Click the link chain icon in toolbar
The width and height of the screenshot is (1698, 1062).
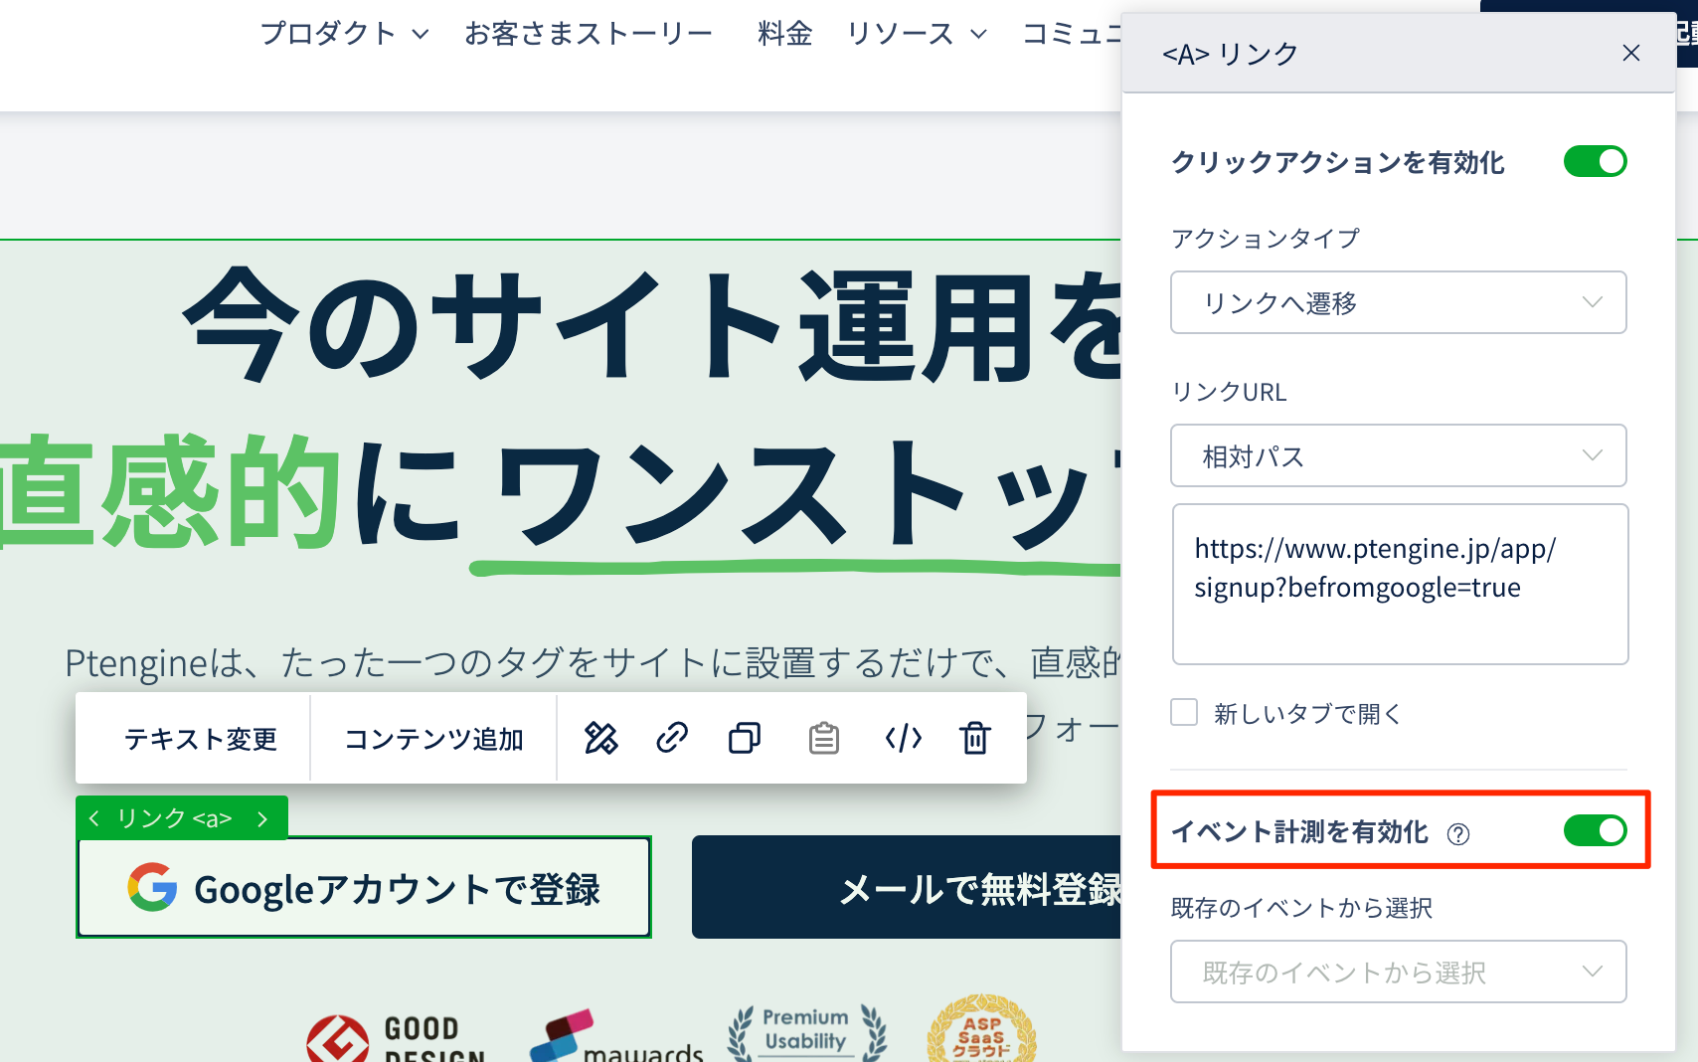point(672,738)
